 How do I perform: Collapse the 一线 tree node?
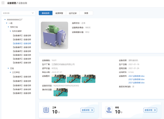7,23
